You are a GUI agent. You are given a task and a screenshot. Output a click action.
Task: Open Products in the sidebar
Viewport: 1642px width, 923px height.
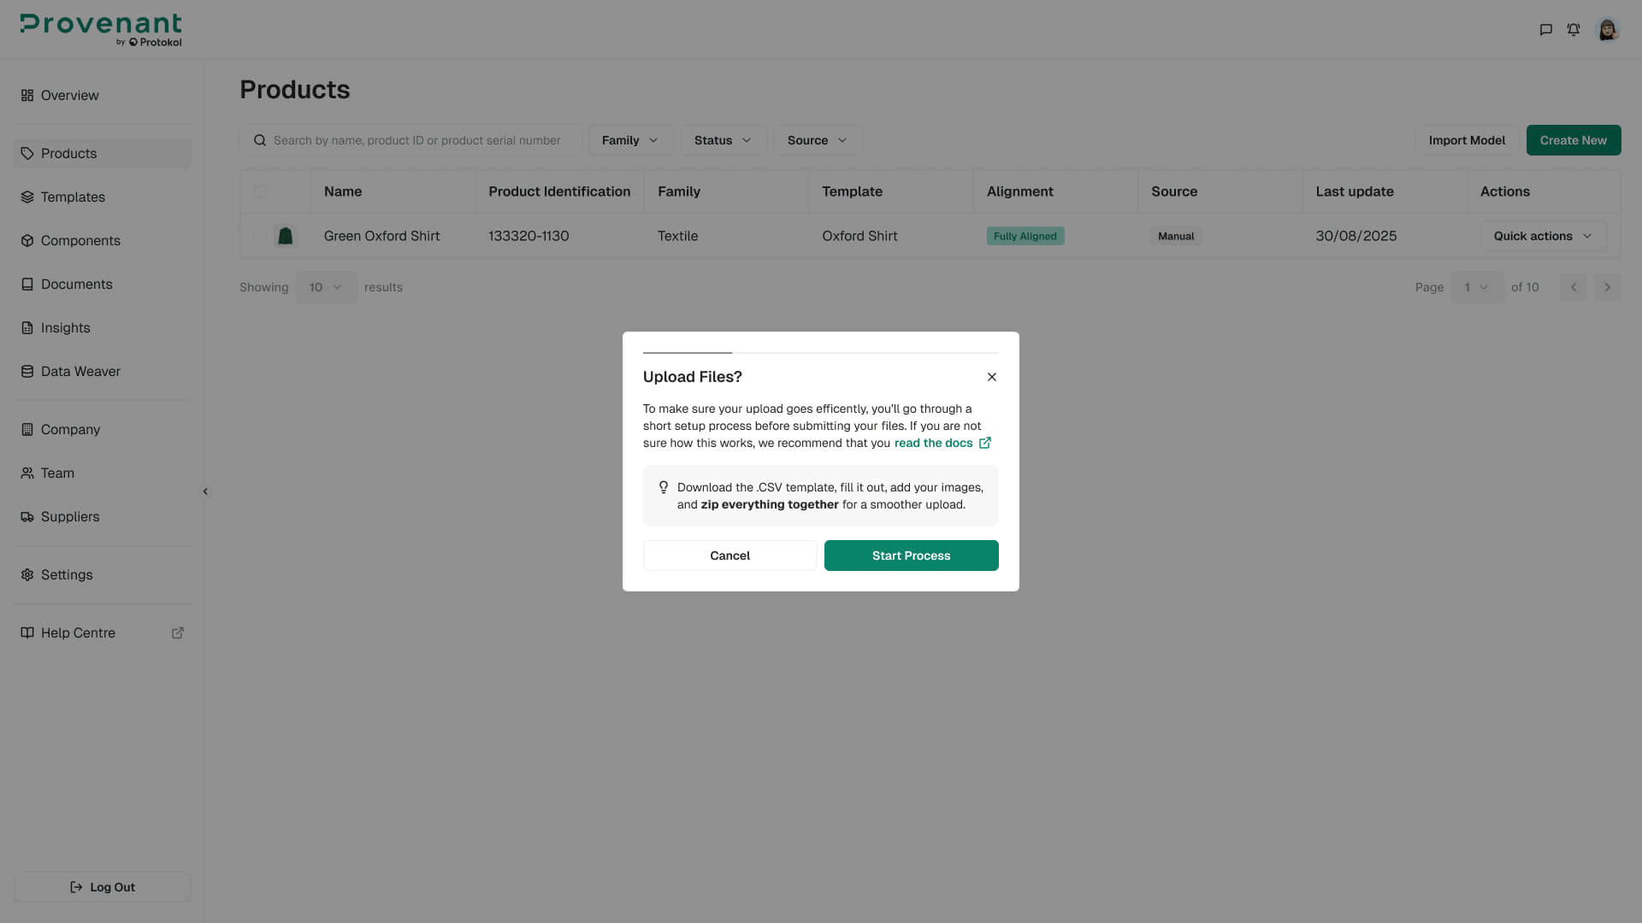[x=103, y=154]
